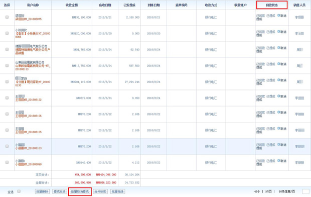Cancel commission icon in 明月家政 row

[x=278, y=80]
